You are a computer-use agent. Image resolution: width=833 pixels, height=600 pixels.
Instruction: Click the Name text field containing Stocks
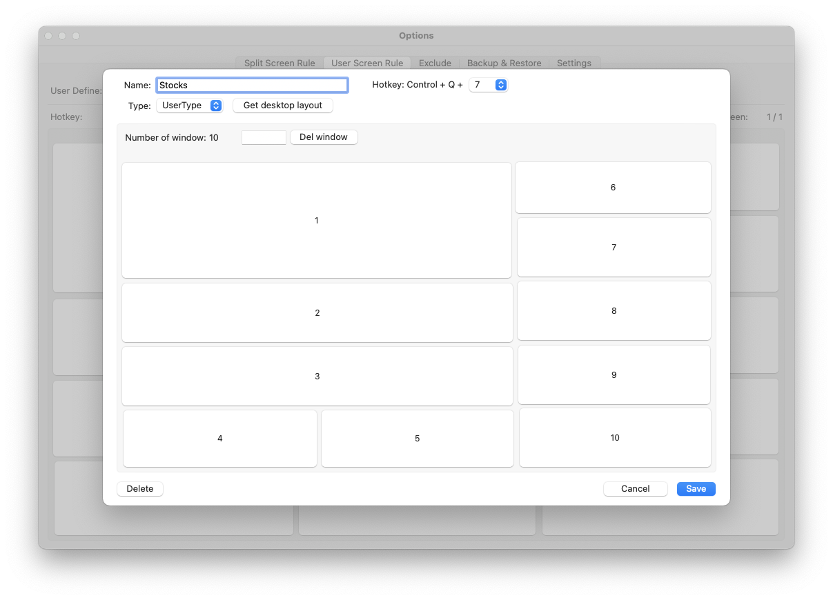point(252,85)
